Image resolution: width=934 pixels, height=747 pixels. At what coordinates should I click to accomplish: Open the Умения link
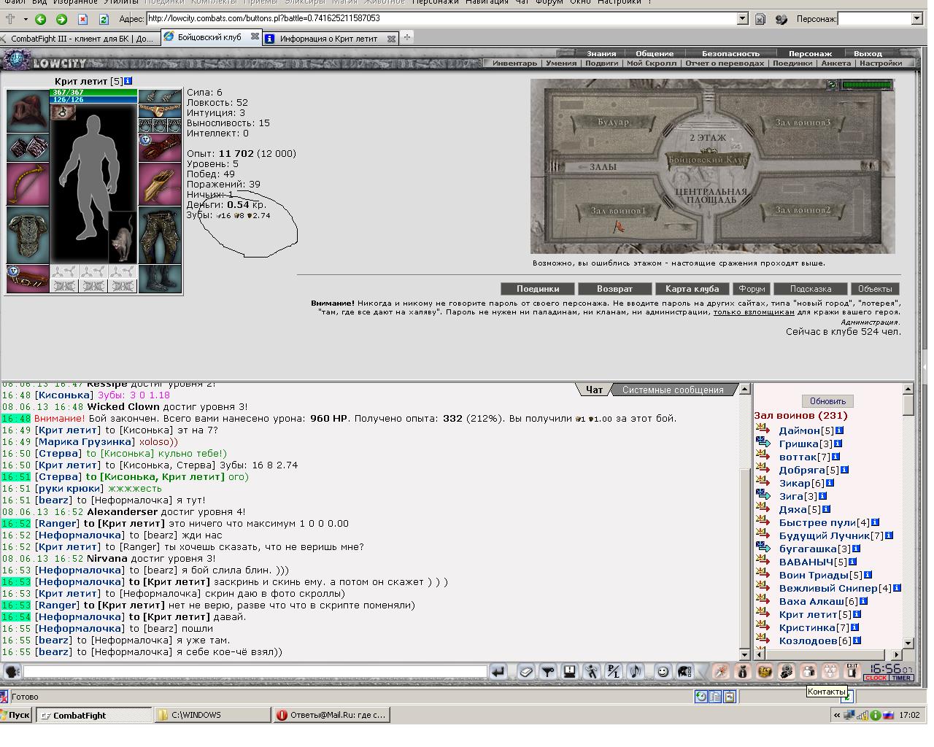click(561, 63)
